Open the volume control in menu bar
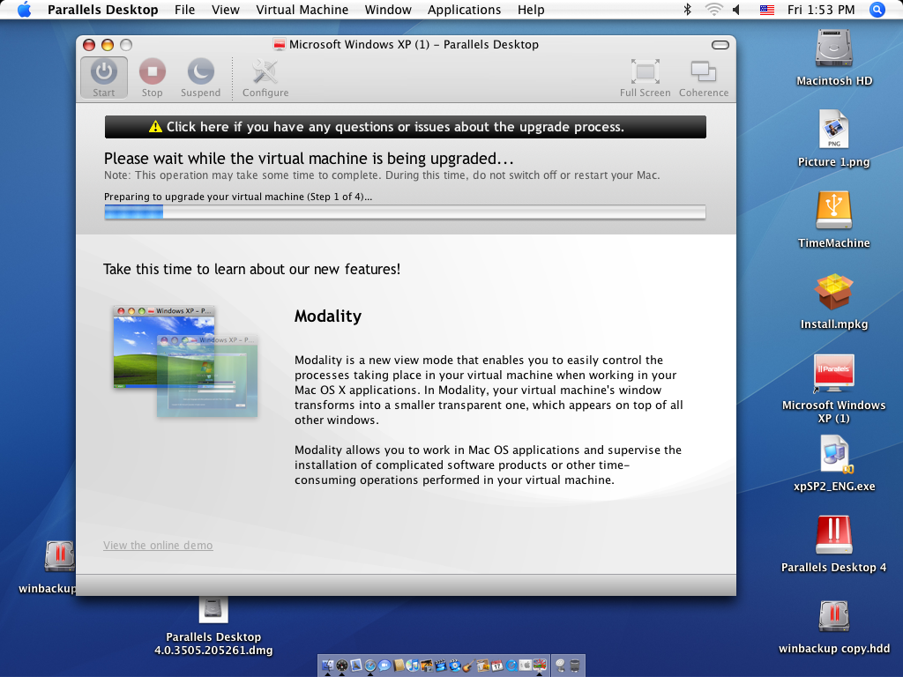The image size is (903, 677). [x=736, y=10]
